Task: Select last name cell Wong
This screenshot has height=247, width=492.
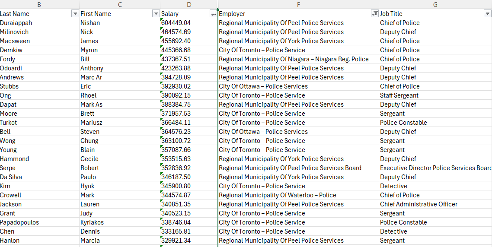Action: (x=39, y=141)
